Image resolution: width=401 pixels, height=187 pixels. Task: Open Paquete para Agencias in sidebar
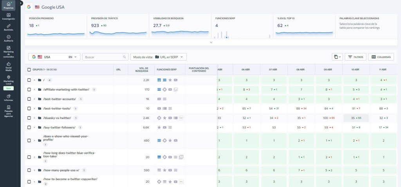[x=9, y=111]
